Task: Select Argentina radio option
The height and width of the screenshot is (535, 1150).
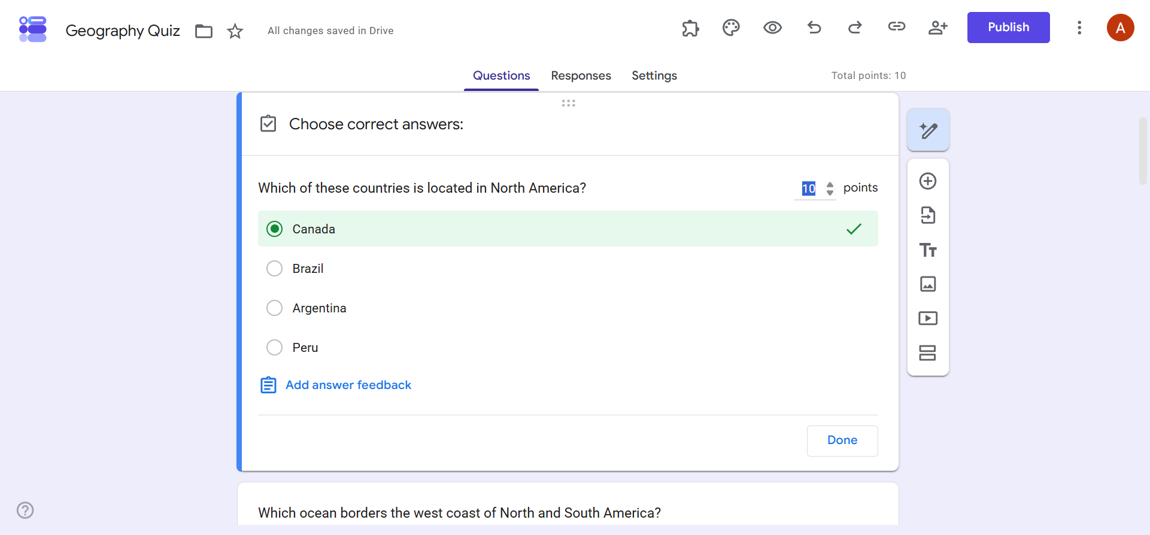Action: pos(274,308)
